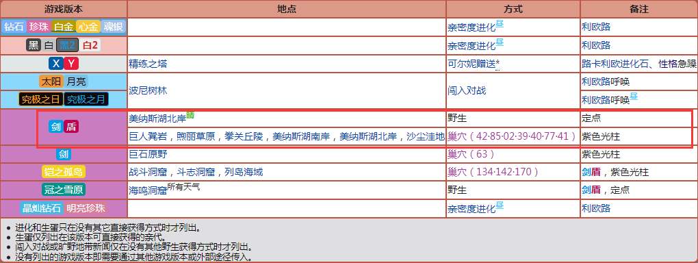
Task: Open the 可尔妮赠送 method link
Action: pos(471,64)
